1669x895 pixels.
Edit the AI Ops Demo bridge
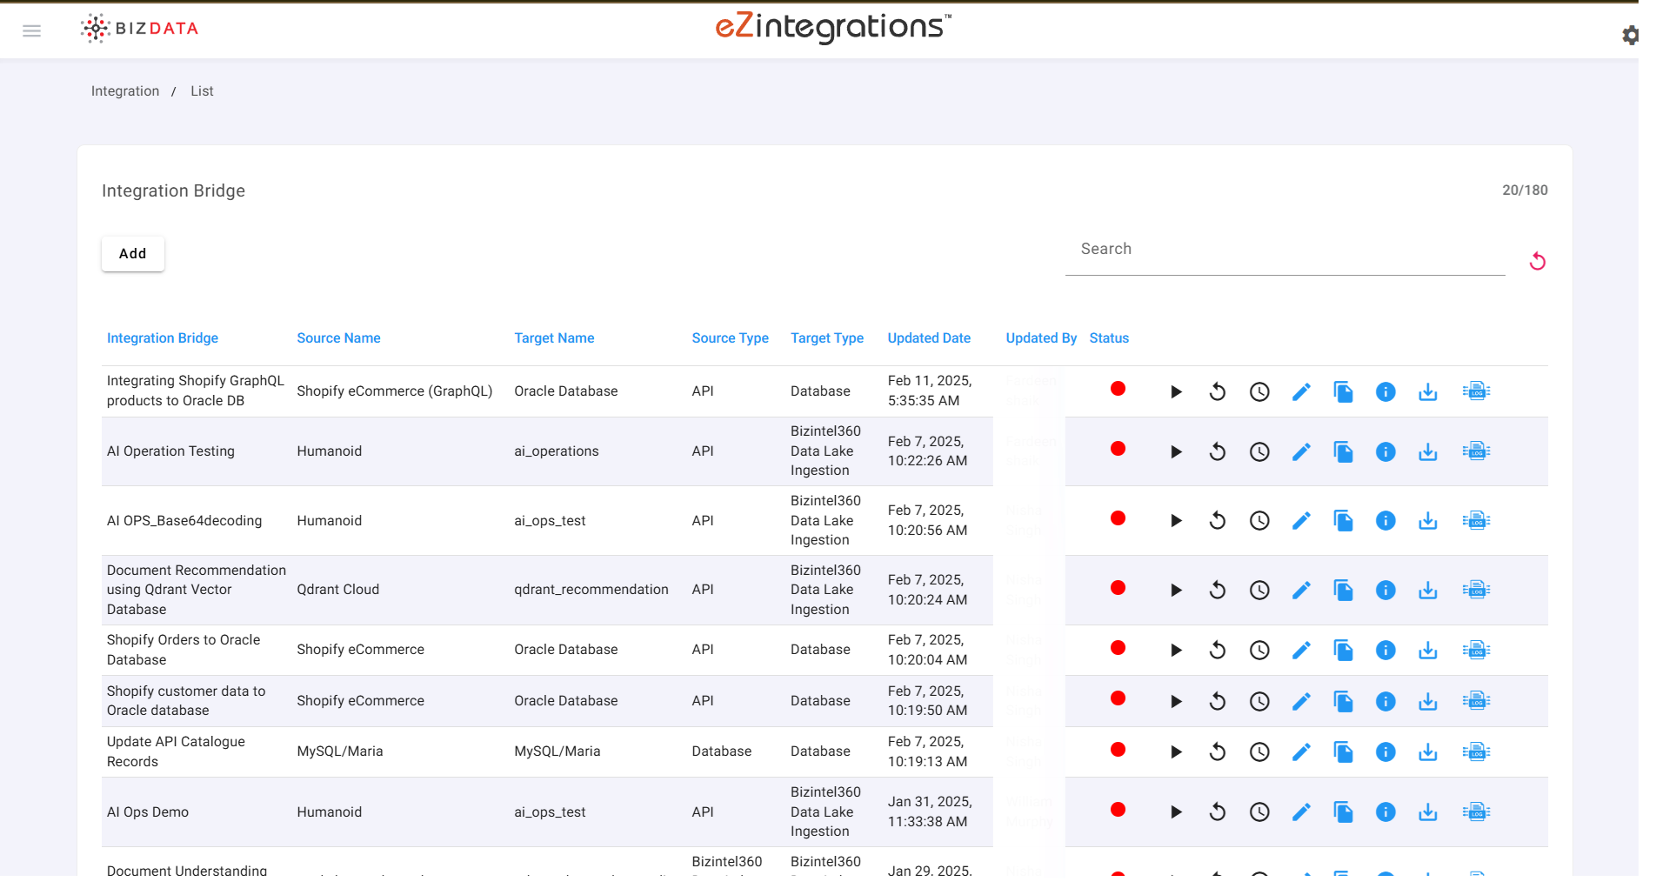pos(1301,812)
